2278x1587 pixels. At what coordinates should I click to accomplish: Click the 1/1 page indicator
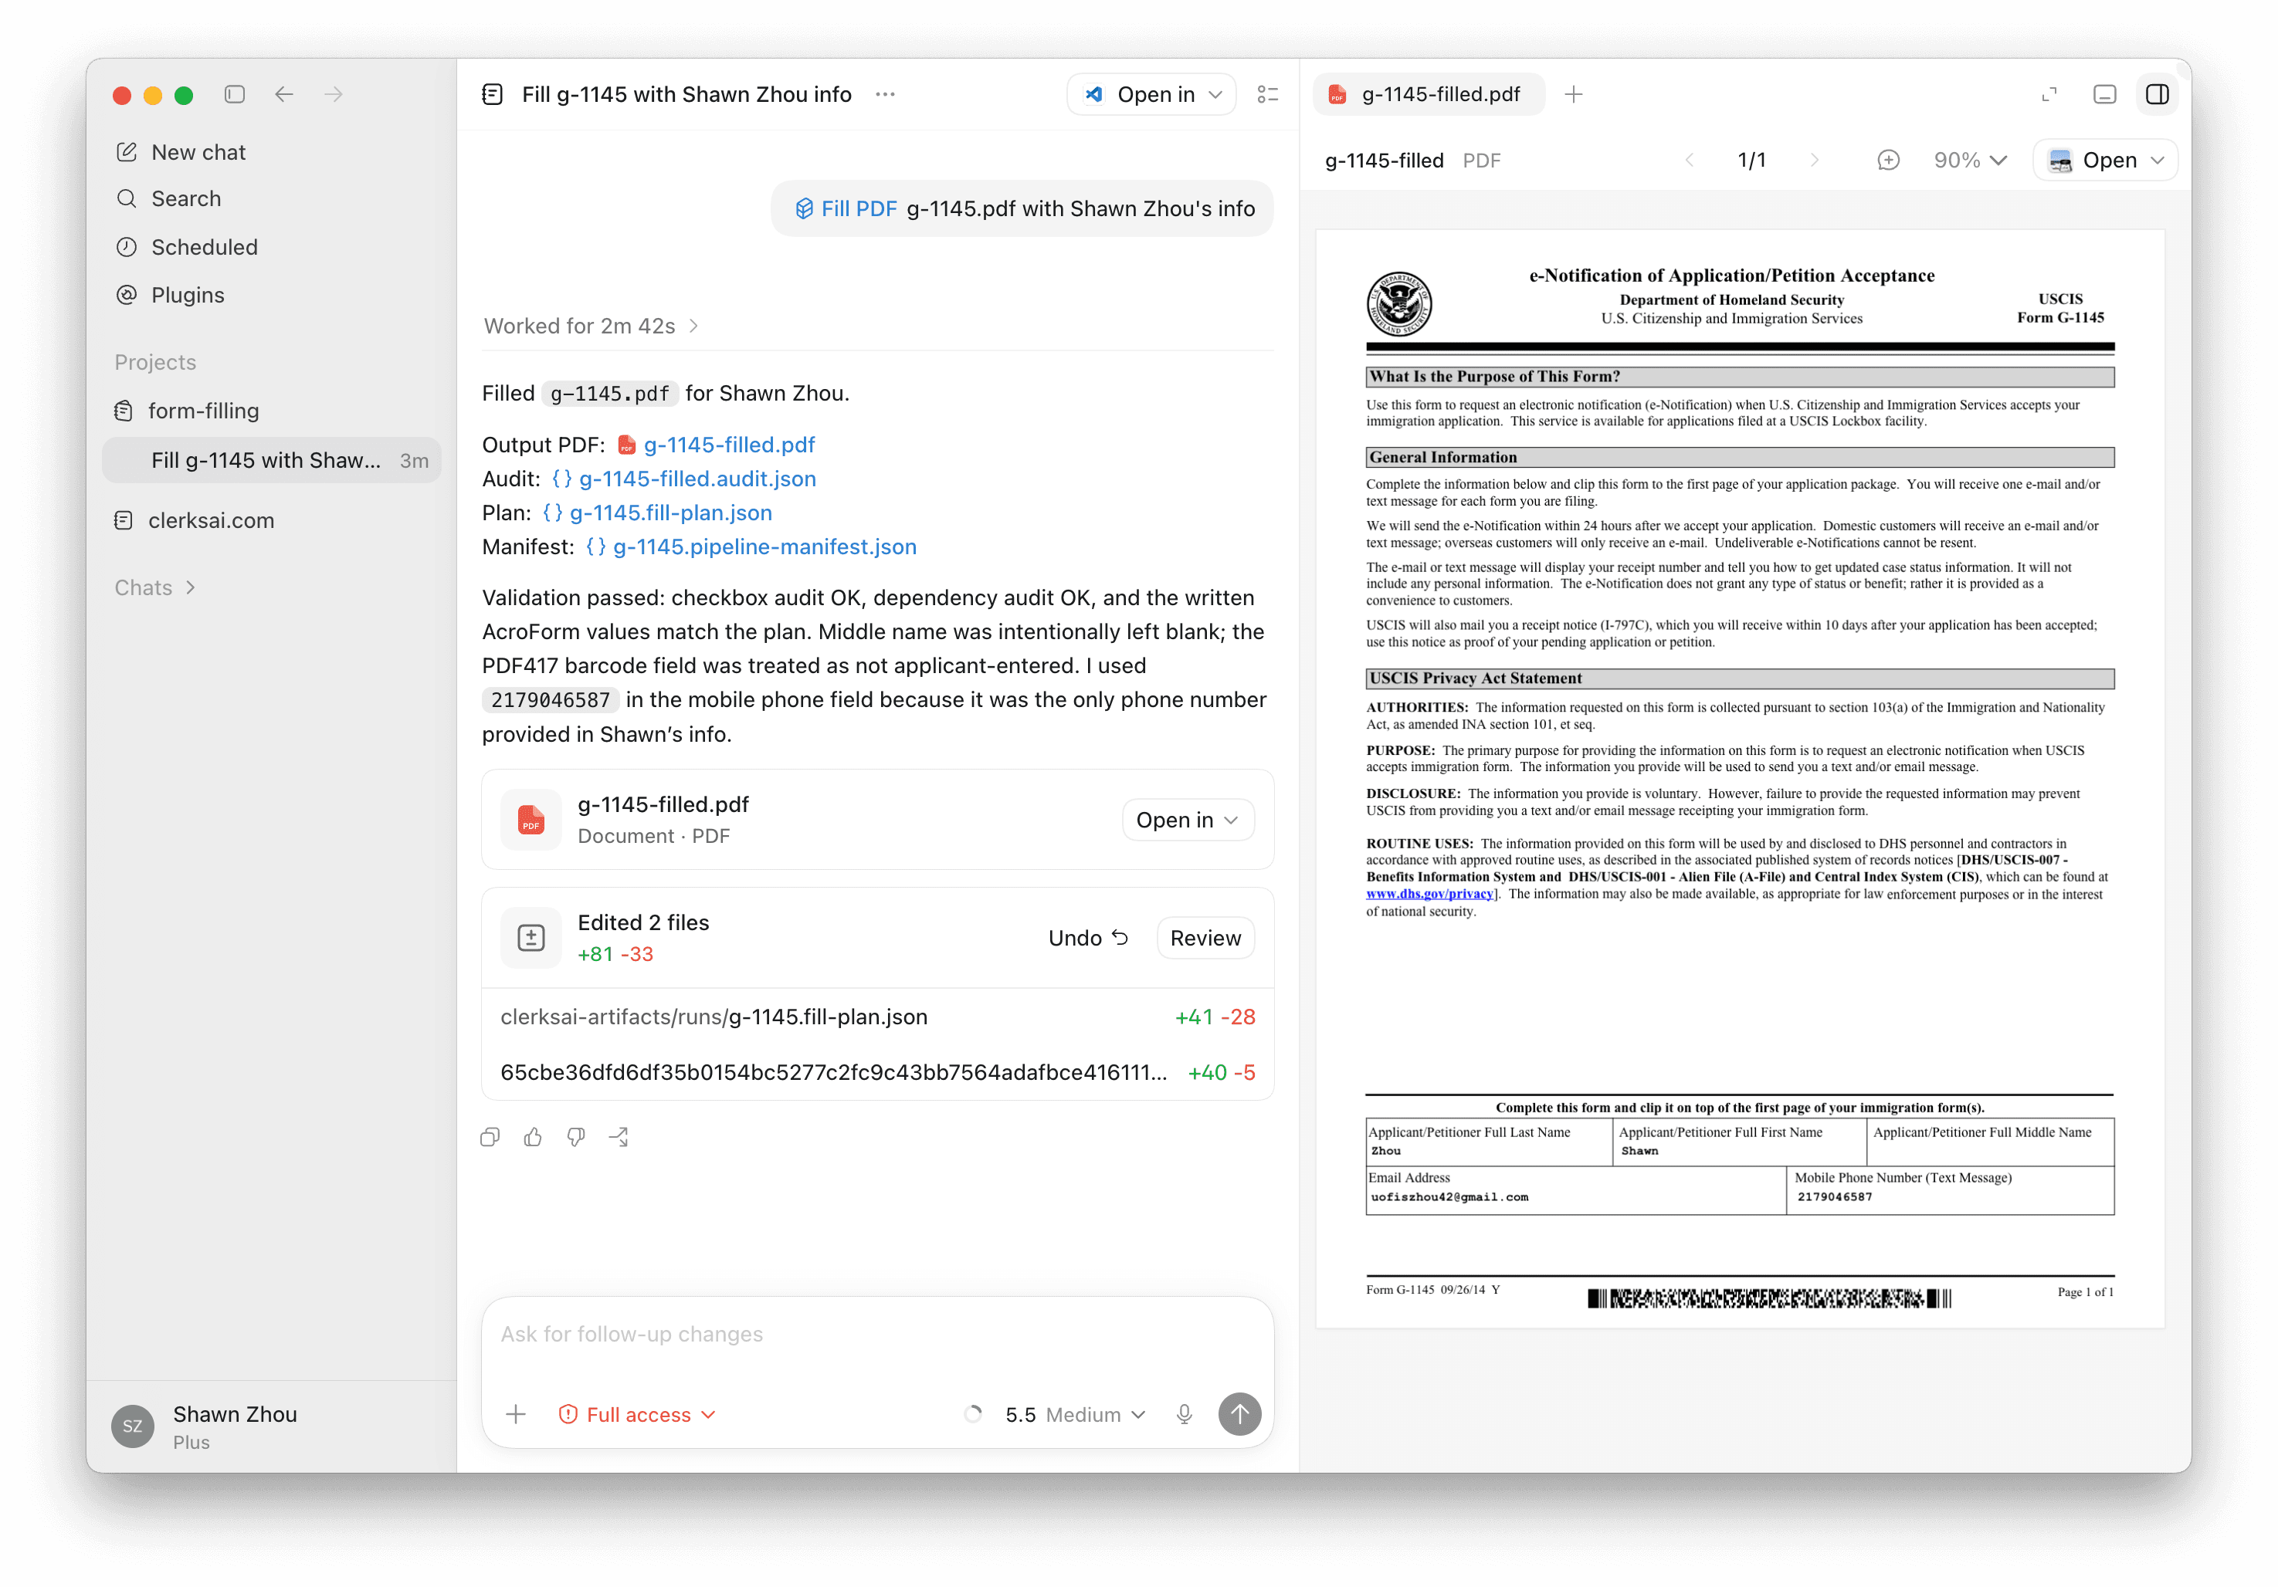[1751, 160]
